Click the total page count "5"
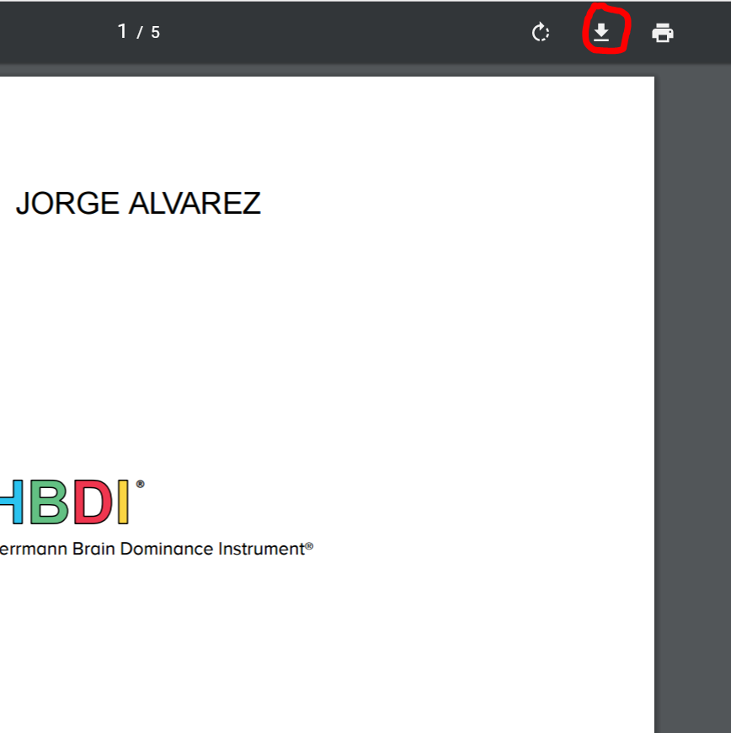 tap(155, 33)
